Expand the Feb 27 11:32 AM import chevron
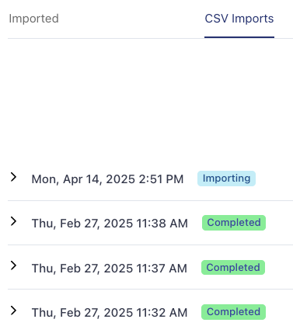 coord(13,310)
